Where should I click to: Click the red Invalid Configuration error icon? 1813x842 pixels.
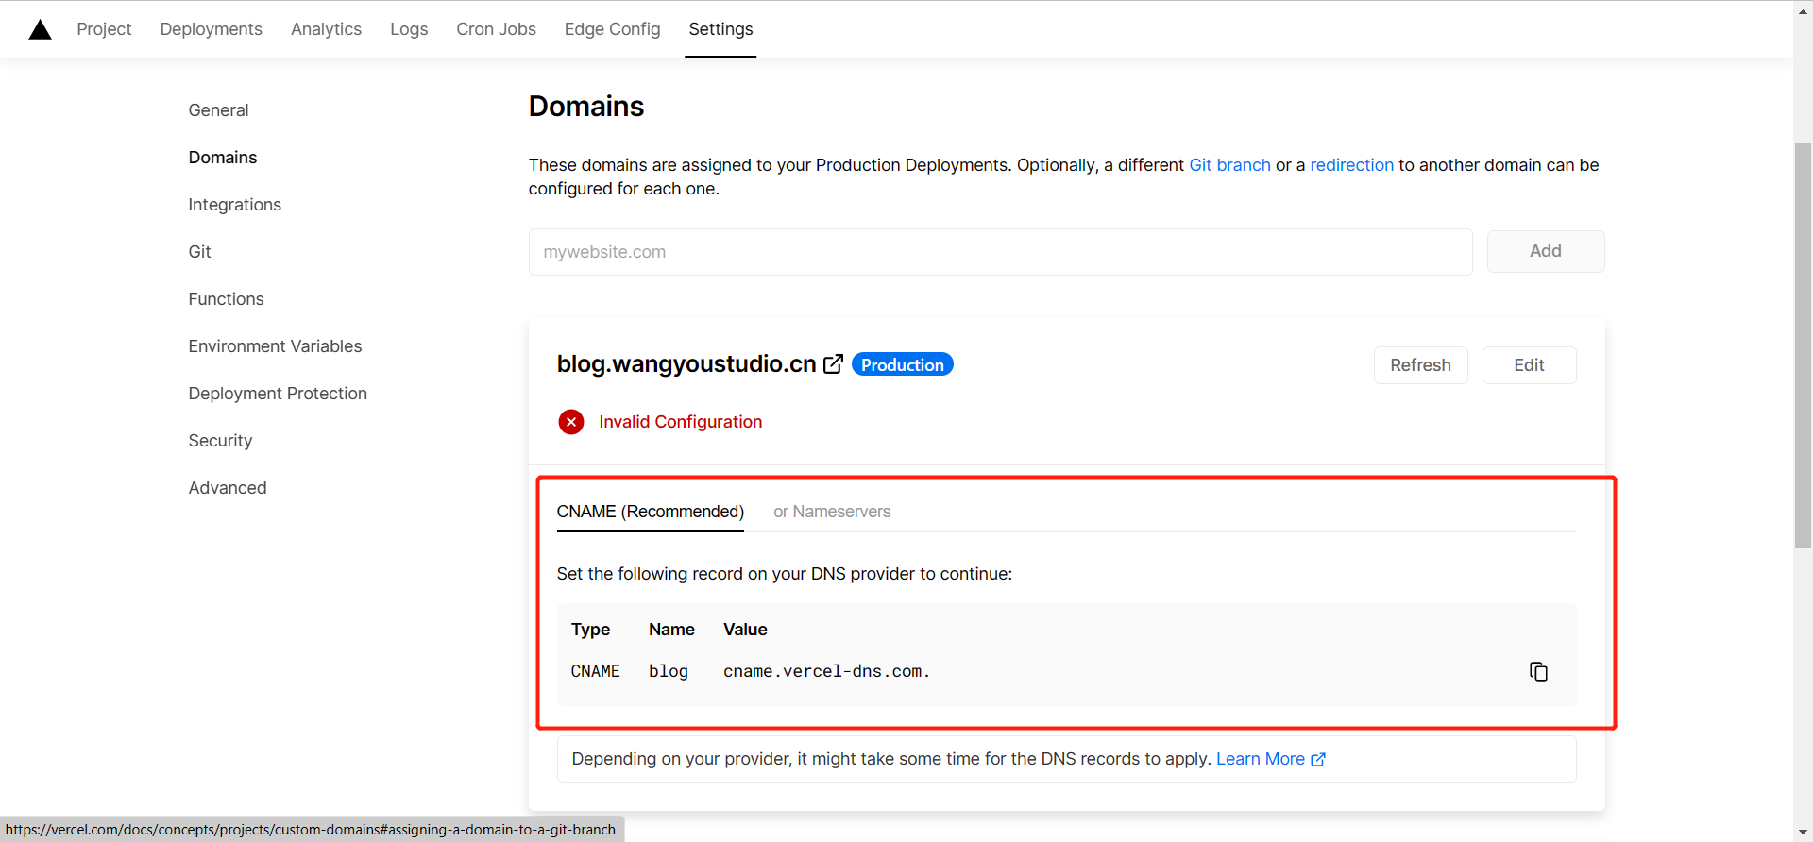pos(571,422)
